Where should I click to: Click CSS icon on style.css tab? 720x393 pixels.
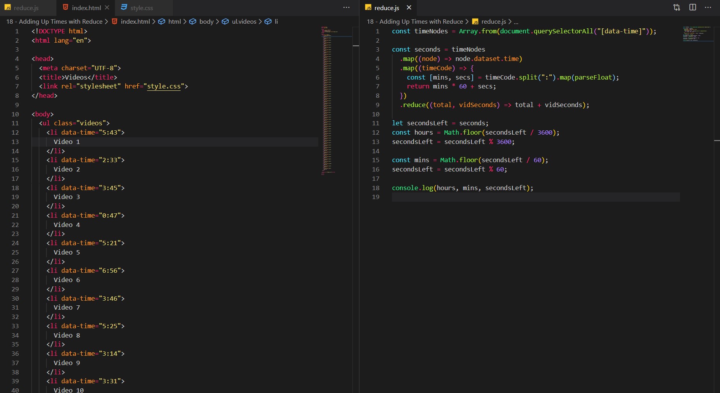[x=124, y=7]
